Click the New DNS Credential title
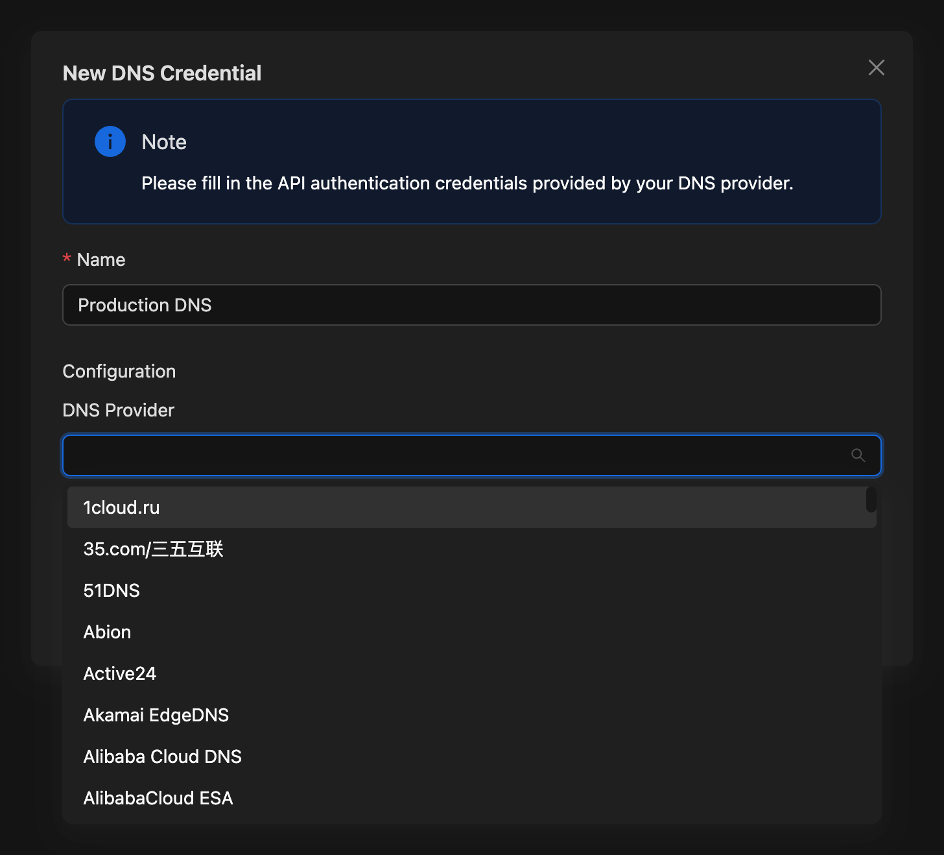Screen dimensions: 944x855 (162, 73)
